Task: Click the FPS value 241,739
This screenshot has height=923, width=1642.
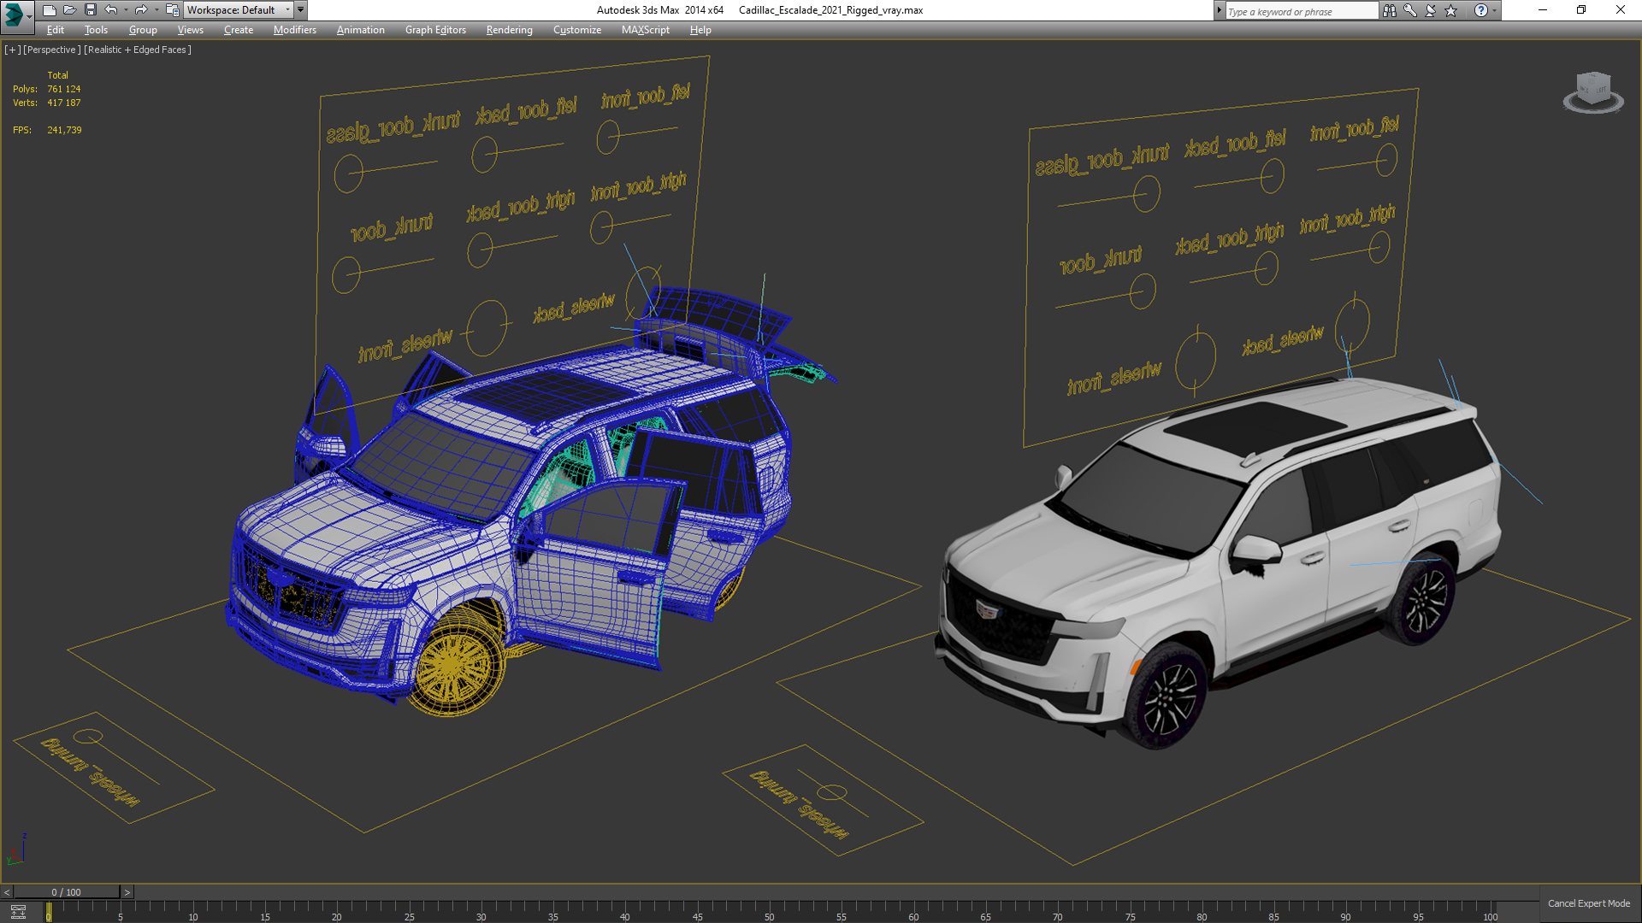Action: [65, 130]
